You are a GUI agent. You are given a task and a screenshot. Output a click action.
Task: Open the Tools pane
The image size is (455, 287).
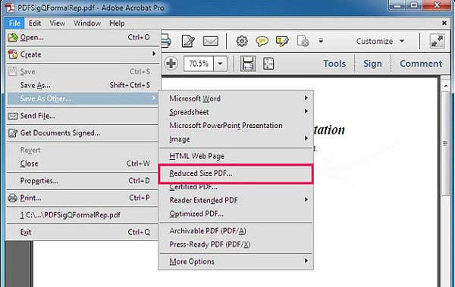pos(334,64)
